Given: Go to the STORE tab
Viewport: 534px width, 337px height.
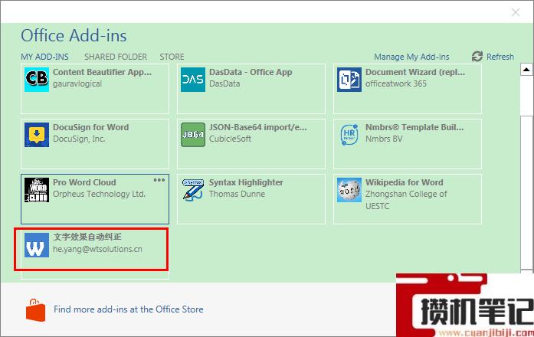Looking at the screenshot, I should [172, 57].
